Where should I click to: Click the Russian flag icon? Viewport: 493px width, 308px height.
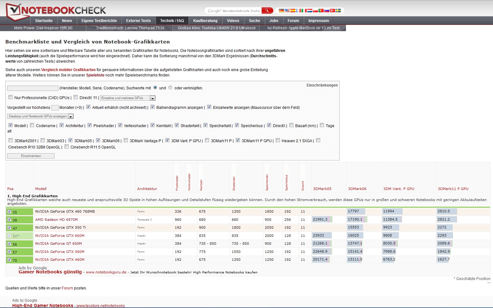pyautogui.click(x=327, y=10)
